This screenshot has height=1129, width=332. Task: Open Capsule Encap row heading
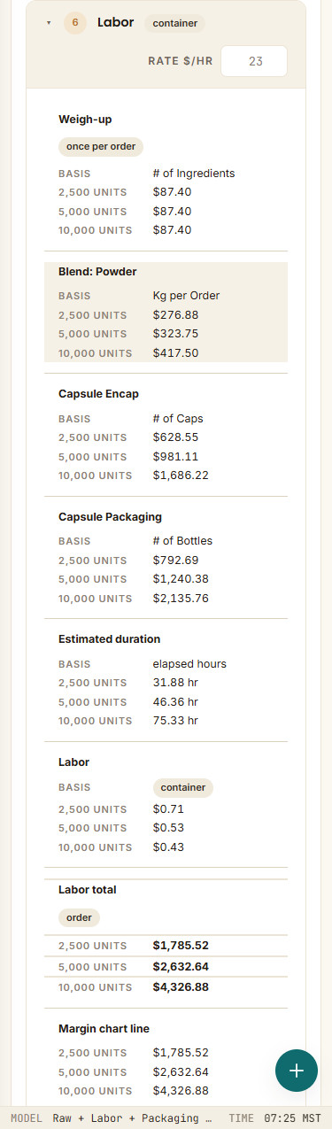98,394
